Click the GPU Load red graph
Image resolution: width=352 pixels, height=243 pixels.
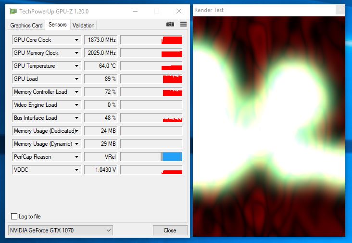[x=173, y=79]
